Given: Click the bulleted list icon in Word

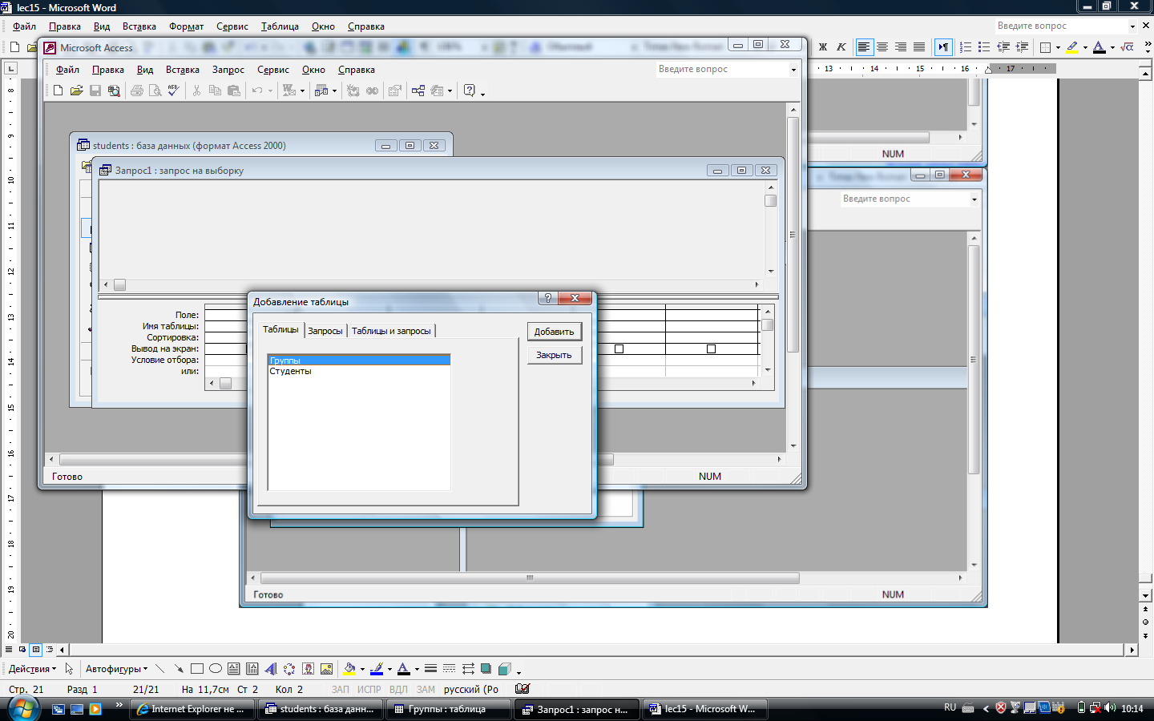Looking at the screenshot, I should 984,47.
